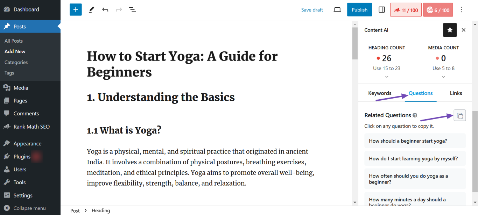Click the blue block inserter plus button
The height and width of the screenshot is (215, 478).
(76, 10)
